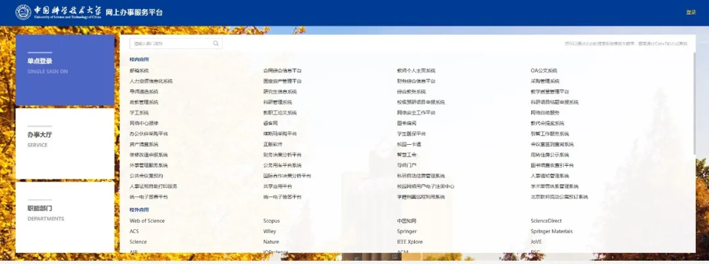The width and height of the screenshot is (709, 264).
Task: Open 正版软件 link
Action: (272, 144)
